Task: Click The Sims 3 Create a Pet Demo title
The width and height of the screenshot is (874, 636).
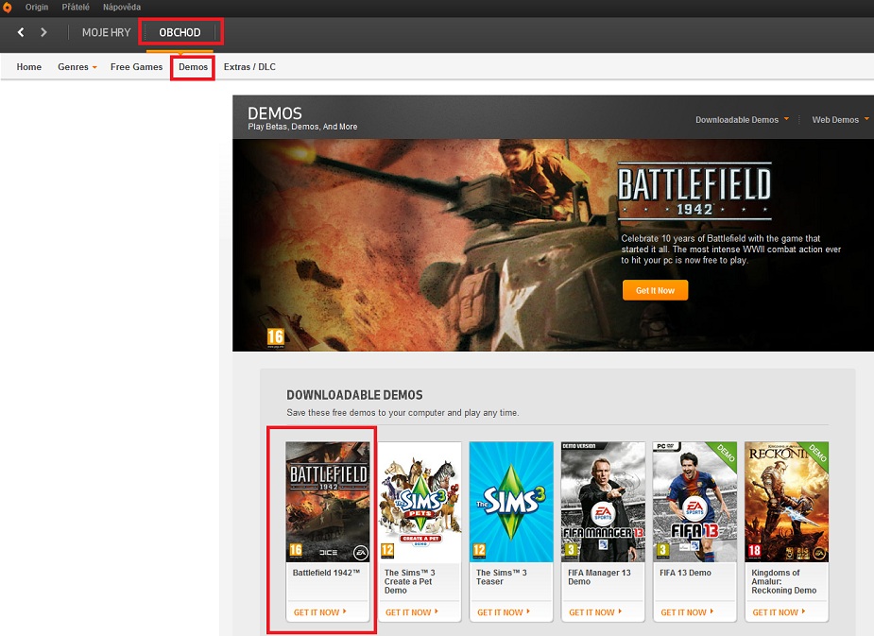Action: pyautogui.click(x=410, y=581)
